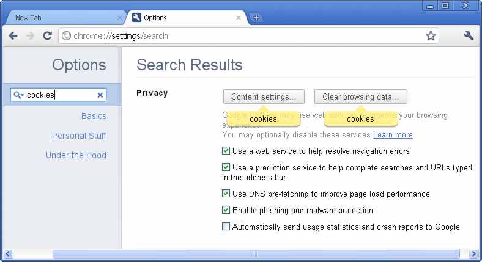The height and width of the screenshot is (262, 482).
Task: Open search magnifier dropdown in options
Action: click(18, 95)
